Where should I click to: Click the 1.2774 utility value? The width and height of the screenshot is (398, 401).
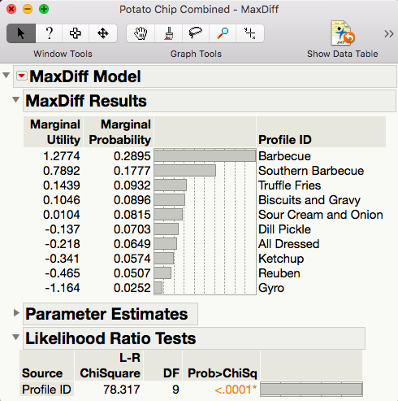click(62, 156)
